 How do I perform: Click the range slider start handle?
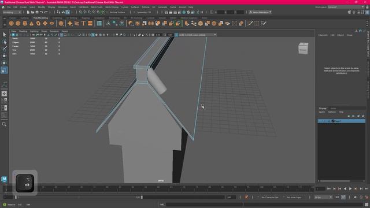tap(16, 197)
